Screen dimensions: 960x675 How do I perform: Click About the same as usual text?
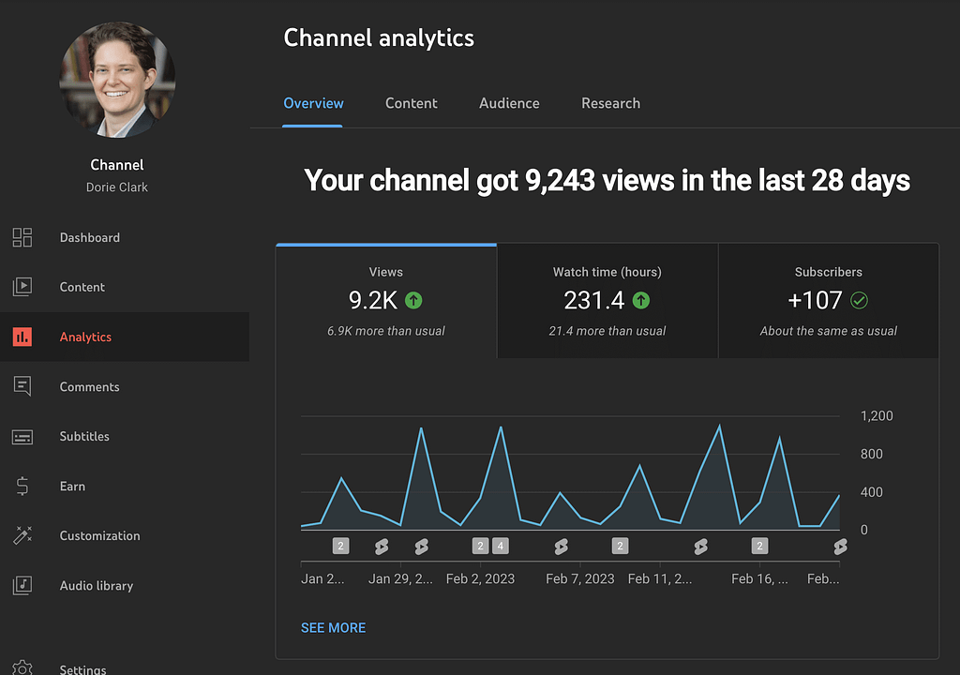pyautogui.click(x=829, y=331)
